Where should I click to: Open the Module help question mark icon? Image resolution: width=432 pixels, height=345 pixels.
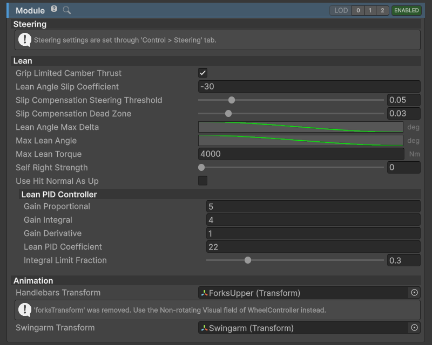[x=54, y=9]
